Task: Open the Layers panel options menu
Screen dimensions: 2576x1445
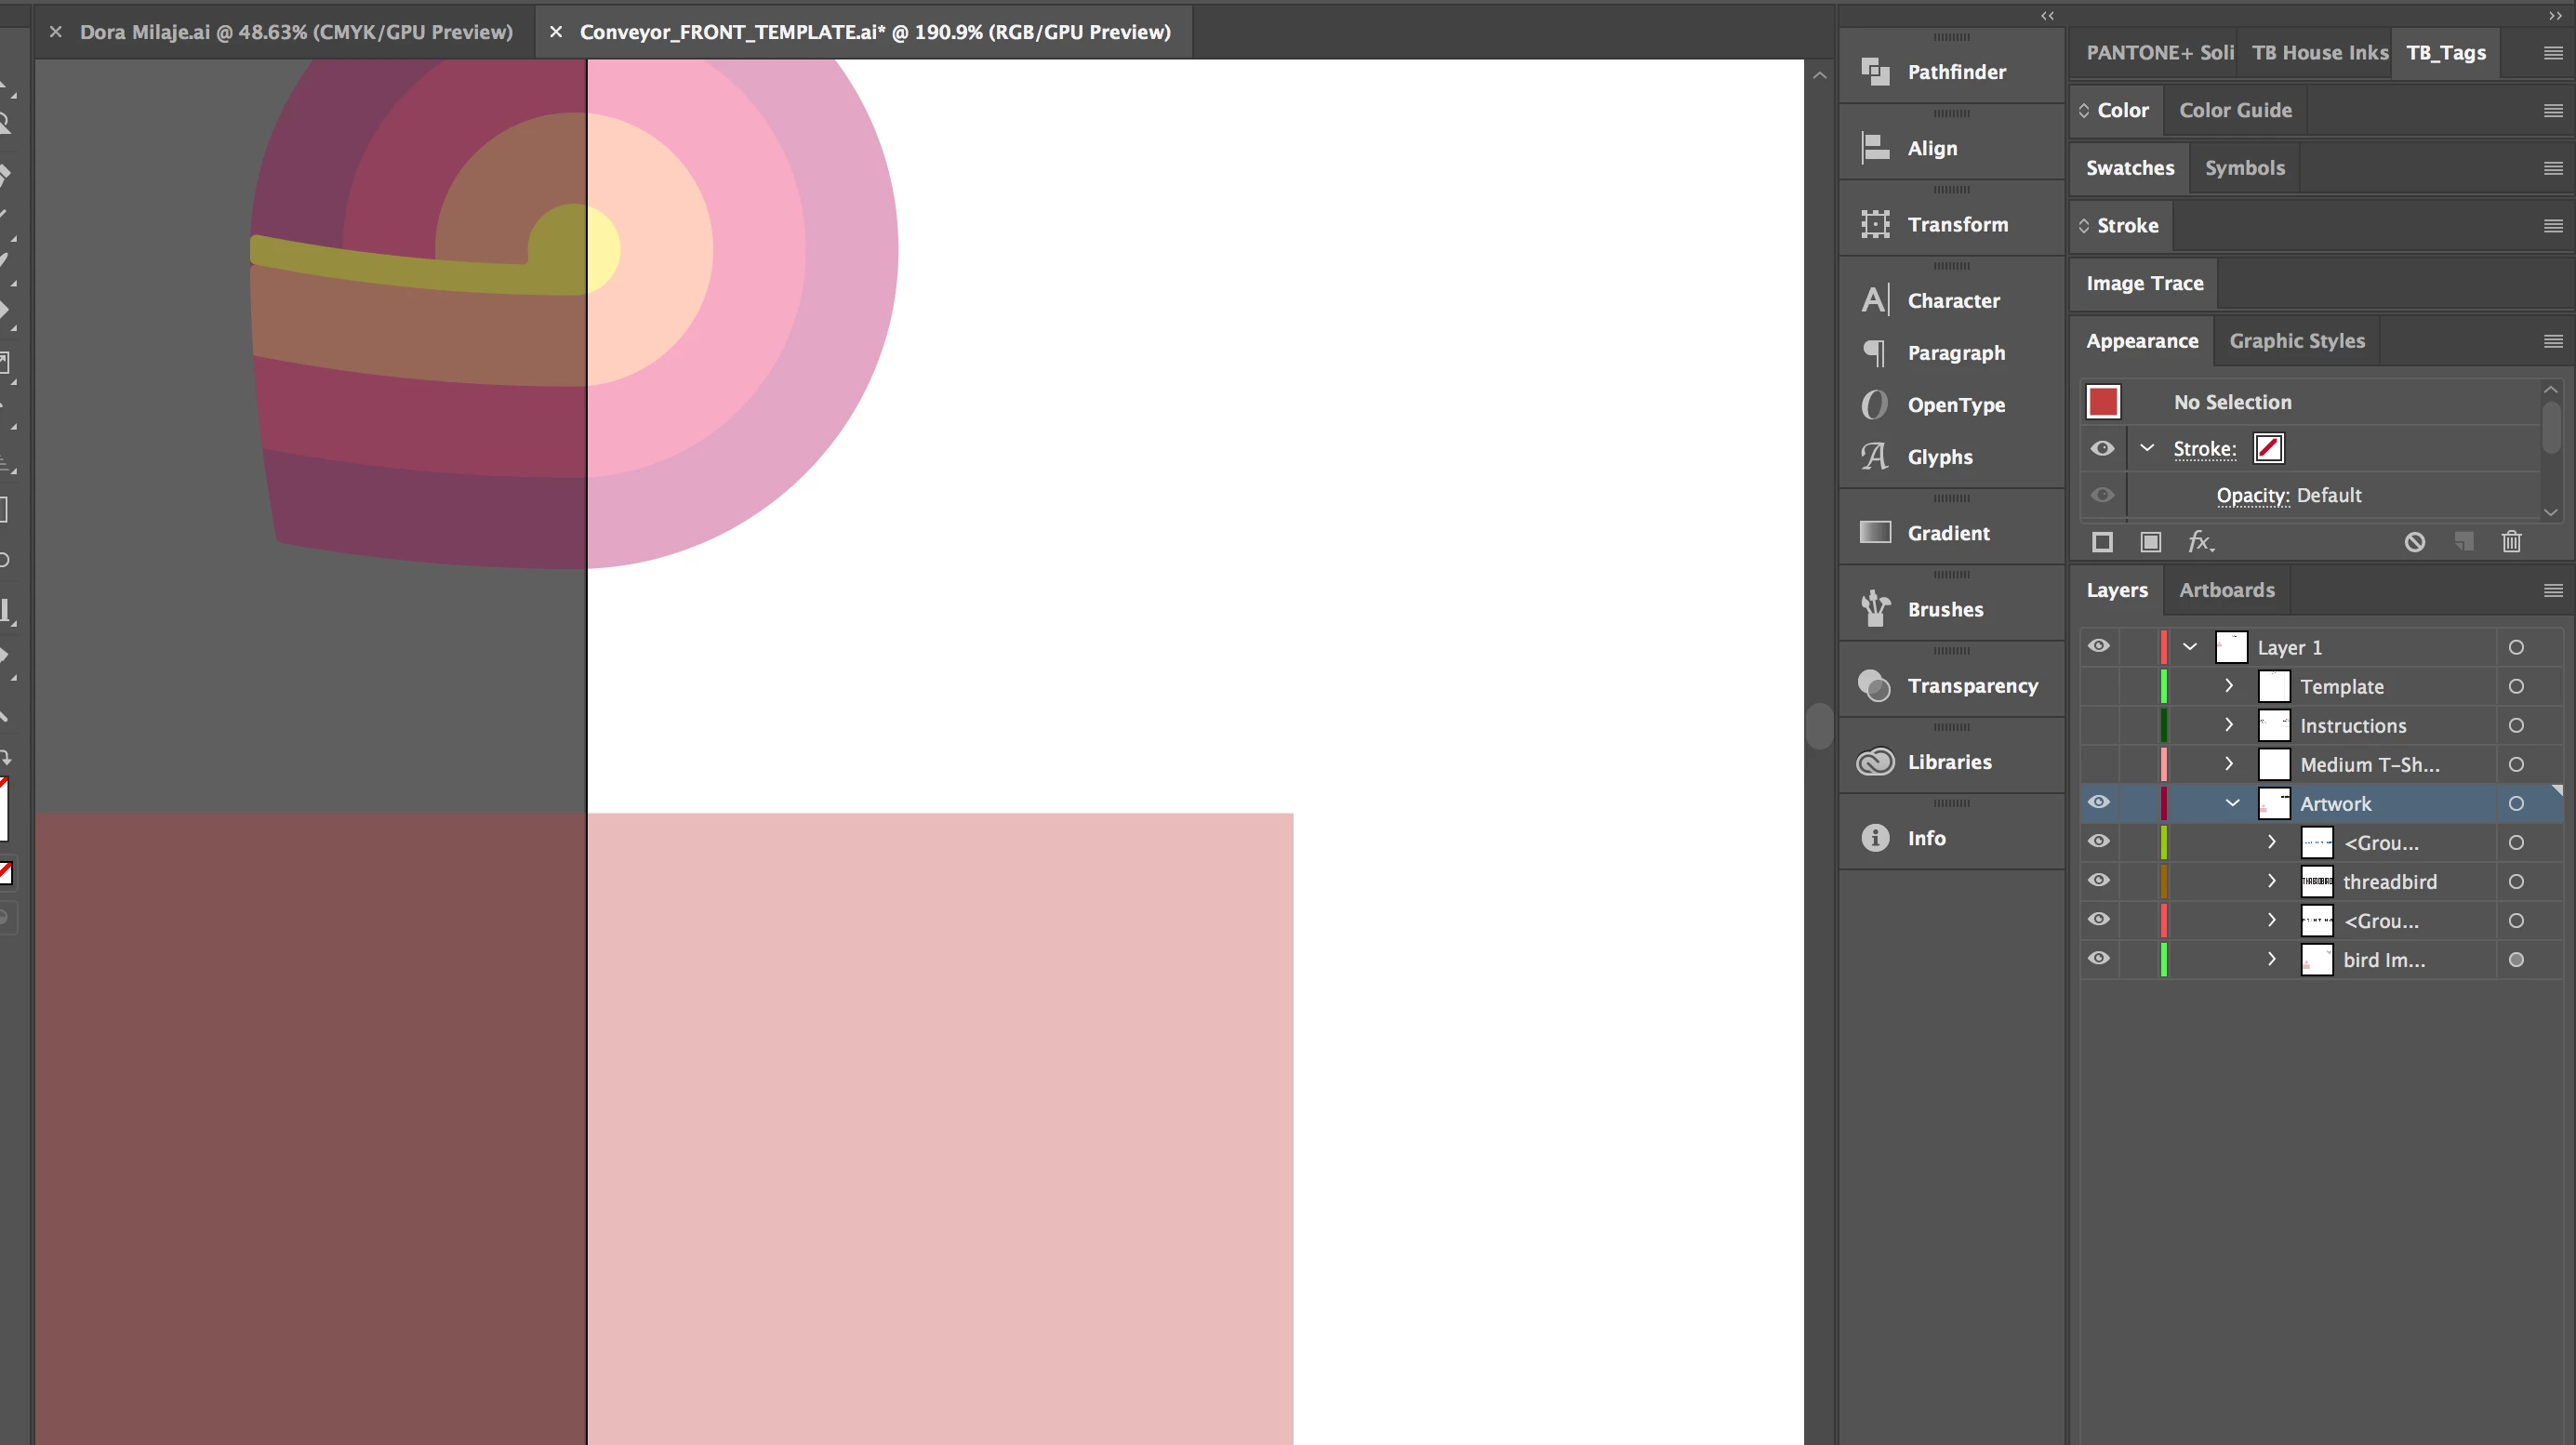Action: pos(2552,591)
